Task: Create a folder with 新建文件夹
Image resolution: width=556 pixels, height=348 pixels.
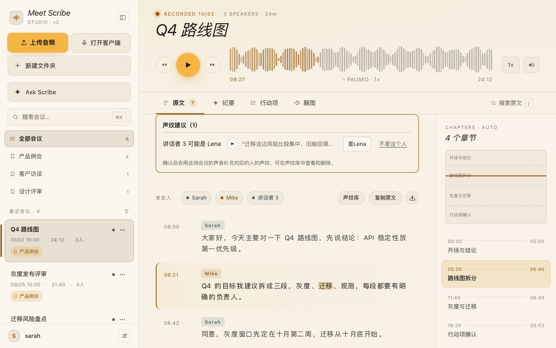Action: click(69, 66)
